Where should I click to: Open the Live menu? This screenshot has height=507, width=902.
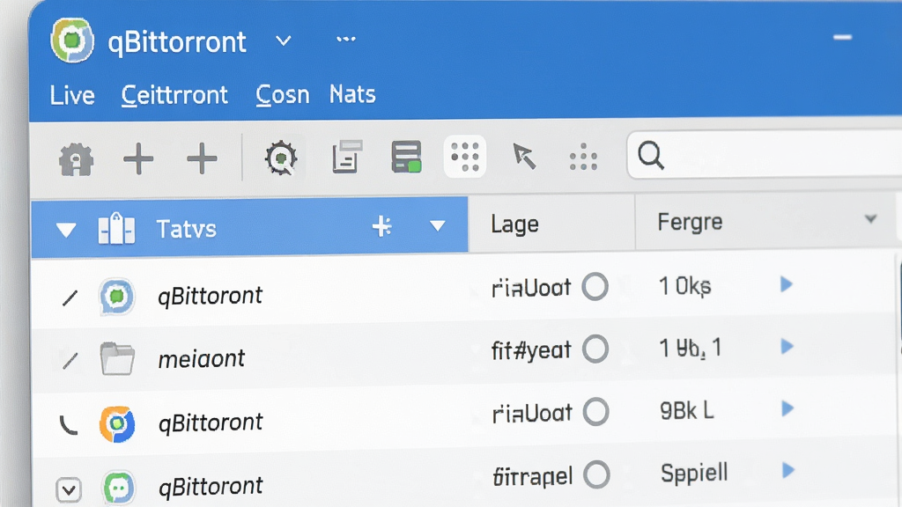tap(72, 95)
